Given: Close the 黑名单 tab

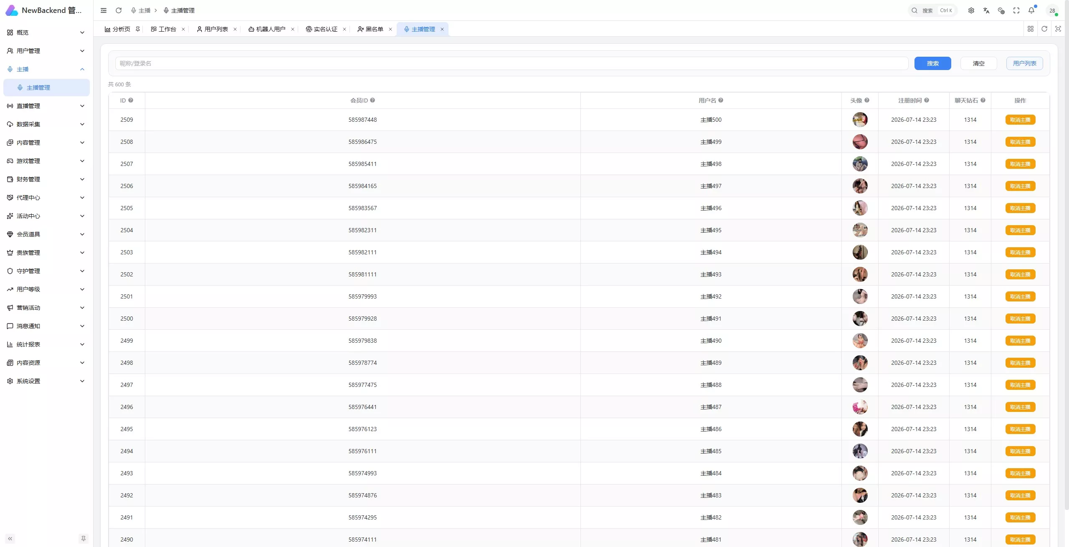Looking at the screenshot, I should [x=390, y=29].
